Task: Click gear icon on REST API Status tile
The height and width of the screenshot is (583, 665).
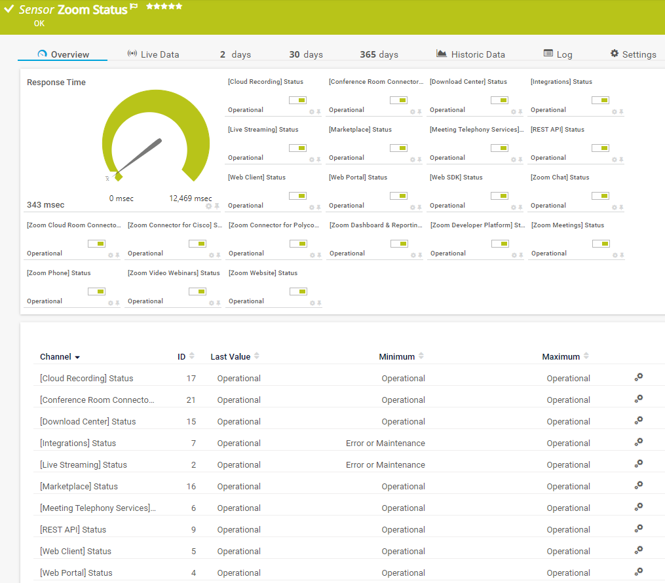Action: 615,160
